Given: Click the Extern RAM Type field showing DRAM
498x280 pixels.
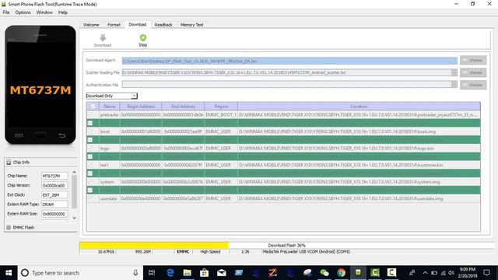Looking at the screenshot, I should tap(54, 205).
